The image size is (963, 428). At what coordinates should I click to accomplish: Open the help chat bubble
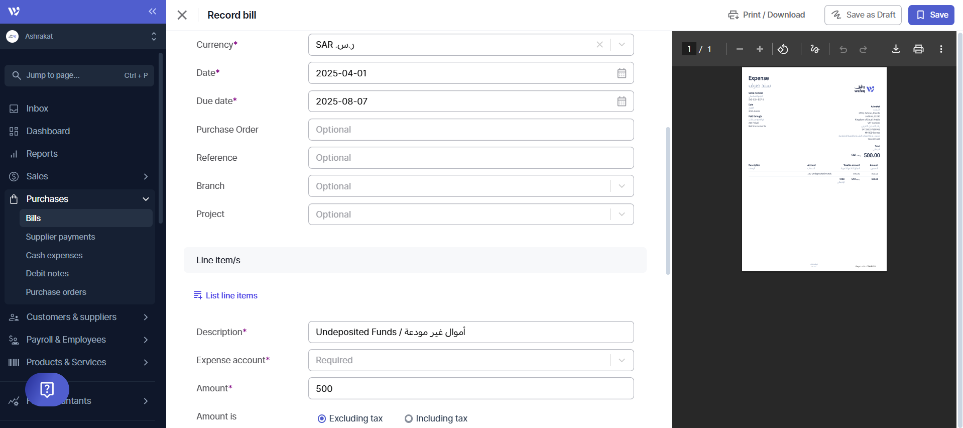click(47, 389)
